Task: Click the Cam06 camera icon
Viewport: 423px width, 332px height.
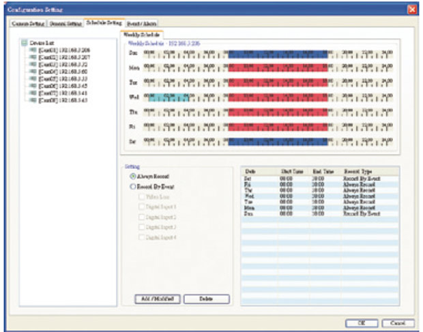Action: pyautogui.click(x=33, y=86)
